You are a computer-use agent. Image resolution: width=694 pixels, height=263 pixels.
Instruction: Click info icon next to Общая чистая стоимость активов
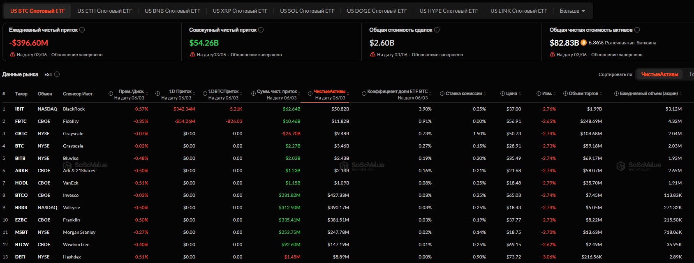[637, 30]
